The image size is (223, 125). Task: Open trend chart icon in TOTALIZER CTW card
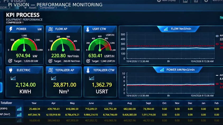point(92,78)
